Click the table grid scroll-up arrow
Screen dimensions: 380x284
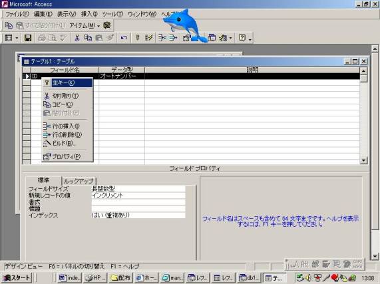pos(363,71)
